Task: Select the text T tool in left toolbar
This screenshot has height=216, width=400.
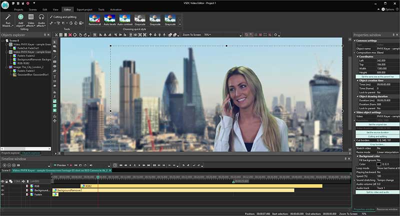Action: (54, 76)
